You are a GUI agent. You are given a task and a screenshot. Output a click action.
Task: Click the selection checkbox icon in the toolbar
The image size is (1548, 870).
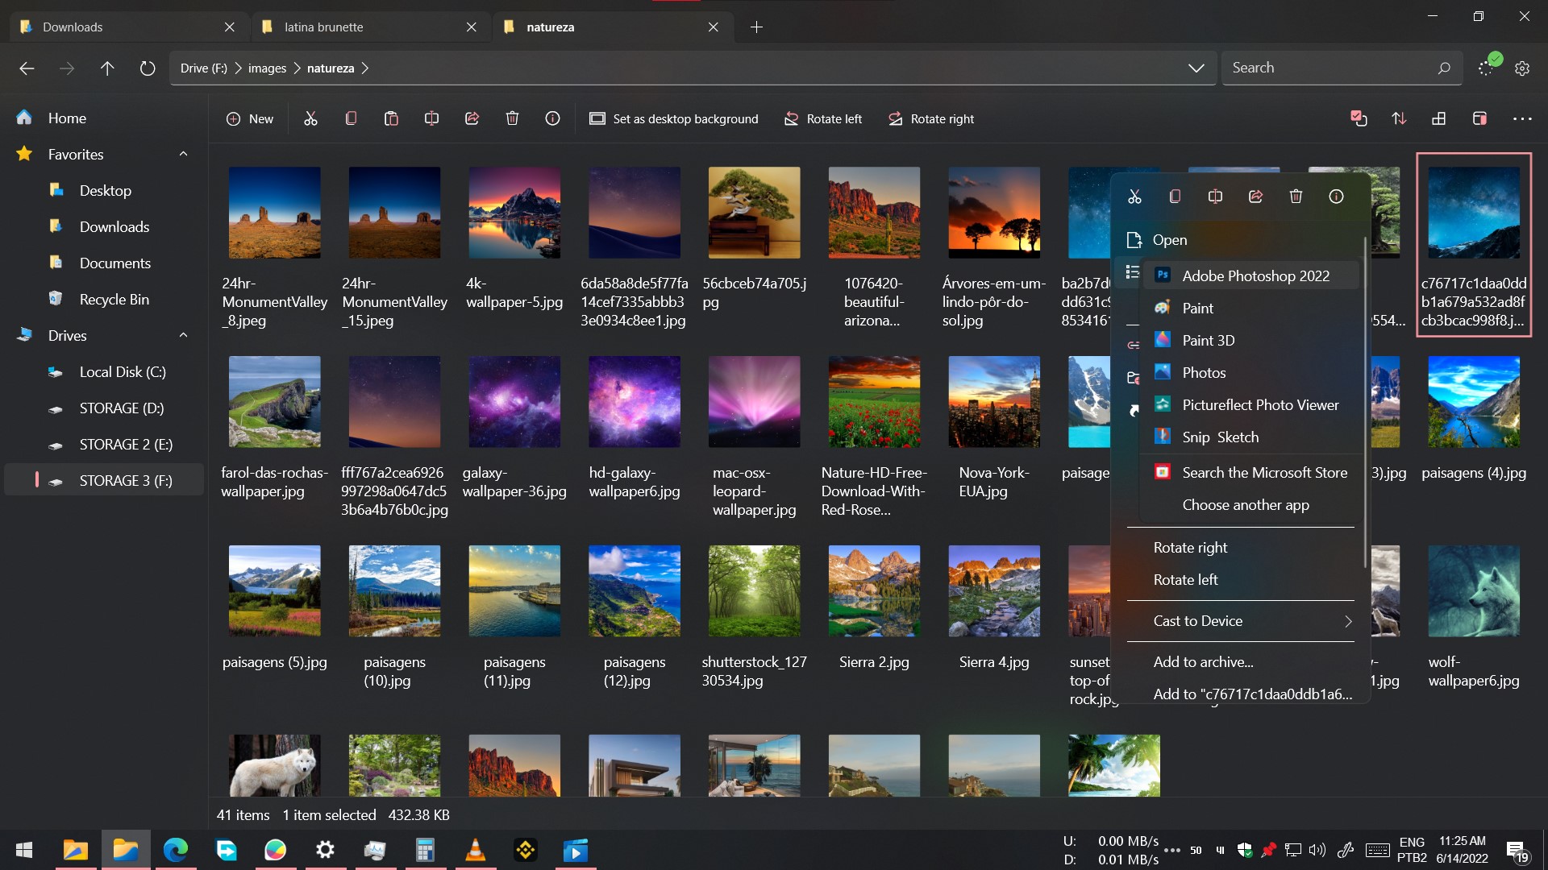(1359, 118)
